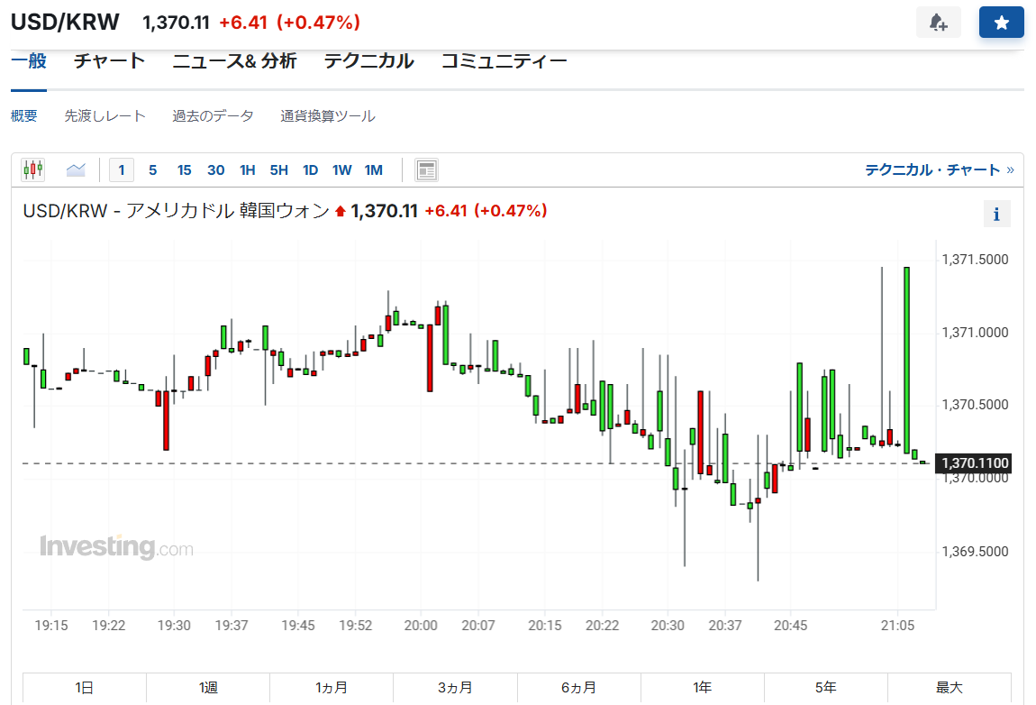Open the テクニカル tab
1036x705 pixels.
pos(368,61)
